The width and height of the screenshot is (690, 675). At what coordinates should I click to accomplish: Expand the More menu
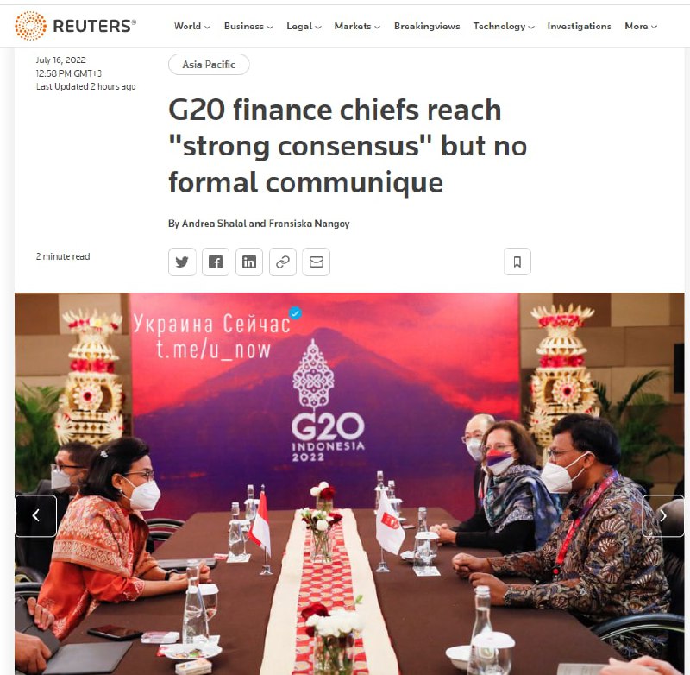click(641, 27)
